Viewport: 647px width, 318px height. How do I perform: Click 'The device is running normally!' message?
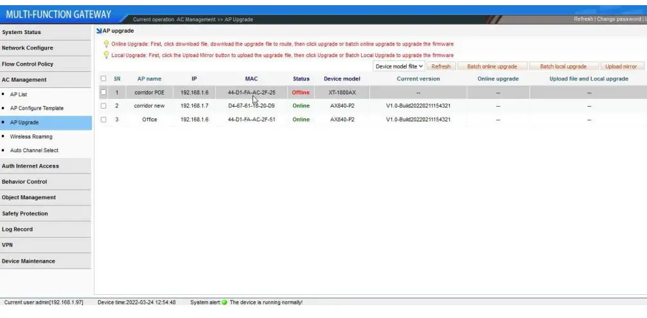pos(266,303)
